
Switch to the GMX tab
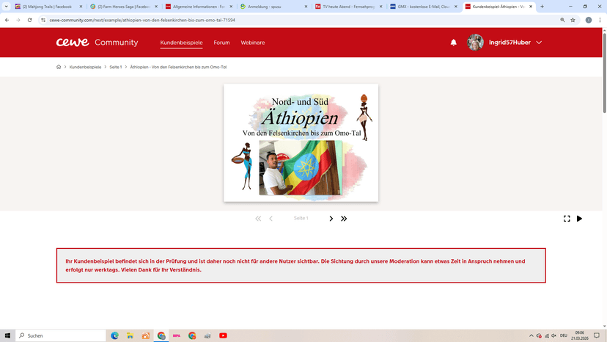click(424, 7)
